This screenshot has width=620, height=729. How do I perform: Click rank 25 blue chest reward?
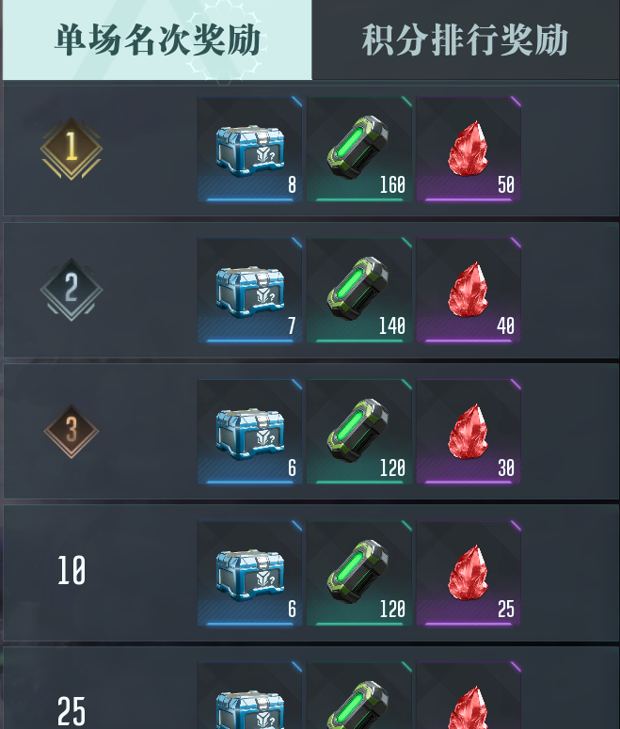click(249, 695)
